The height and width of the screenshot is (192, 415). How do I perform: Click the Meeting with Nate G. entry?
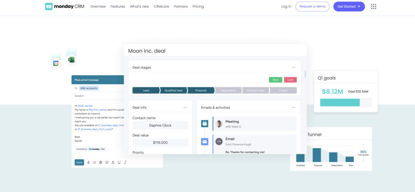point(255,124)
